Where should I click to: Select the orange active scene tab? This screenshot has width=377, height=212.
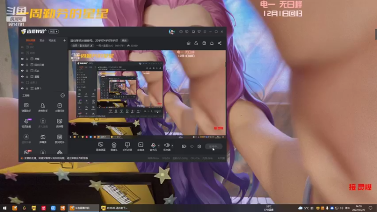coord(31,41)
